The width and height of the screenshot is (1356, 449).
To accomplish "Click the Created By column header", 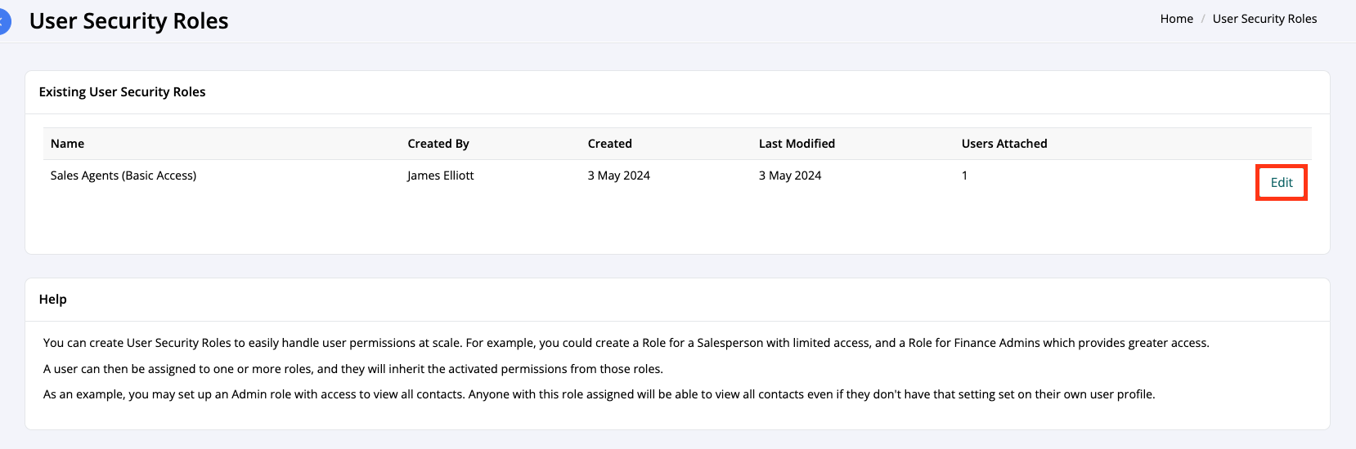I will tap(438, 144).
